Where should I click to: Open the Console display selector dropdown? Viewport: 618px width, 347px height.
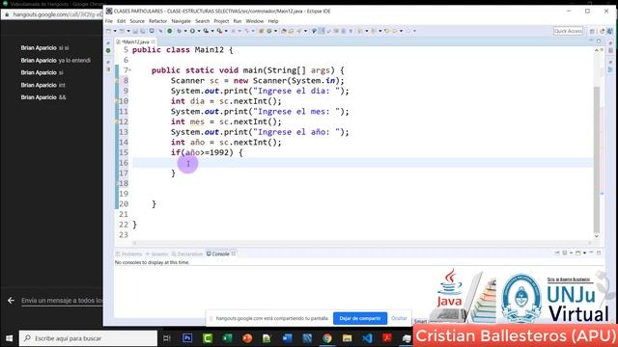point(571,253)
